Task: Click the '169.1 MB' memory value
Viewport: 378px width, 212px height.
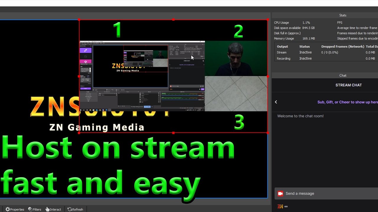Action: (309, 39)
